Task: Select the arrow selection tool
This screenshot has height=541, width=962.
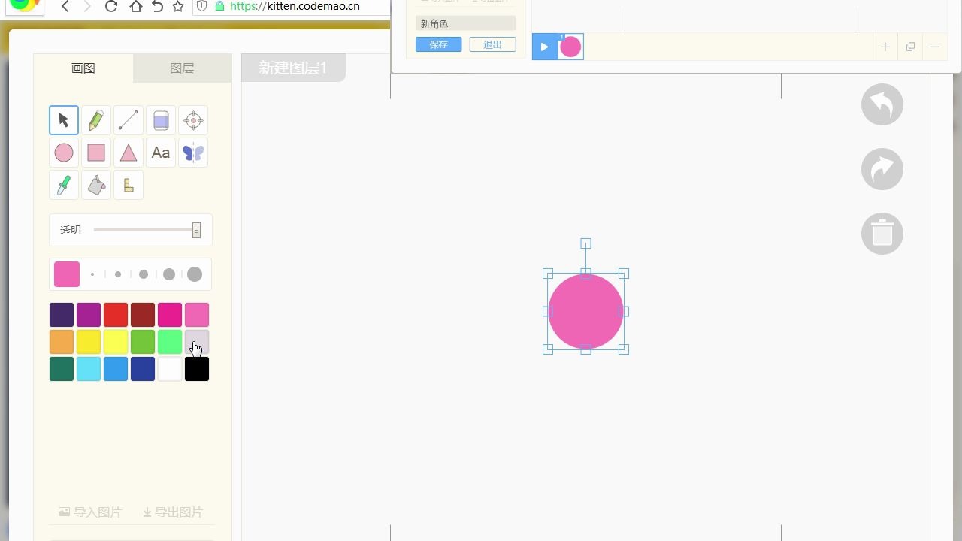Action: point(64,120)
